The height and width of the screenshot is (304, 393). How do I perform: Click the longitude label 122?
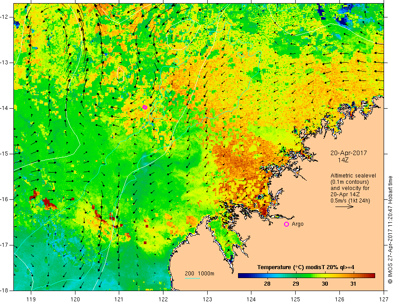click(163, 299)
